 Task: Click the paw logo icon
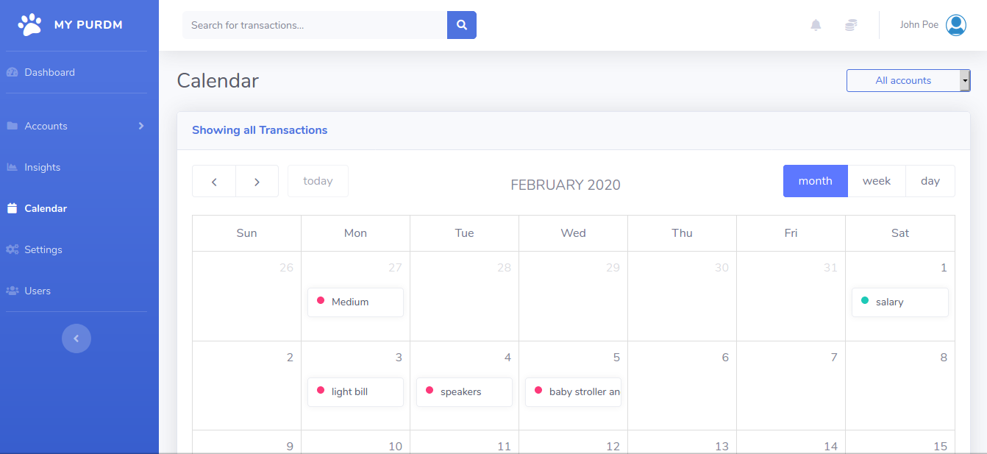[30, 25]
